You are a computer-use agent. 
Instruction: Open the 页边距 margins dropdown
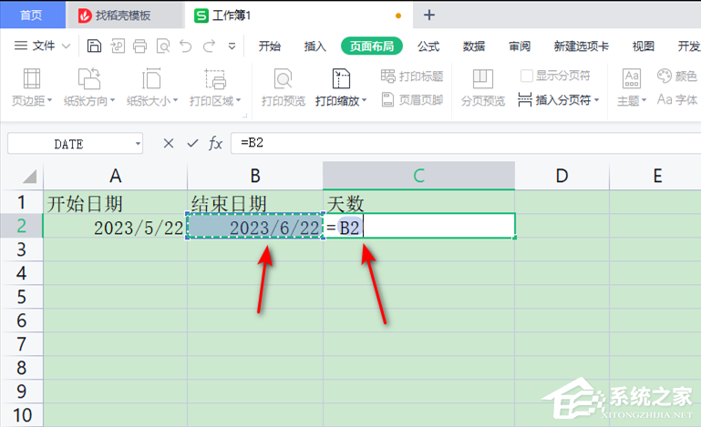click(31, 87)
